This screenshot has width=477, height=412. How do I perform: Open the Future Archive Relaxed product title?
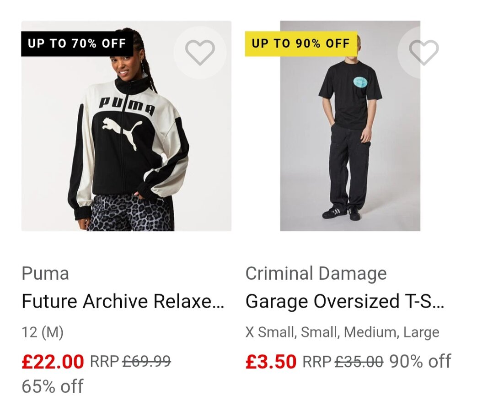click(123, 302)
